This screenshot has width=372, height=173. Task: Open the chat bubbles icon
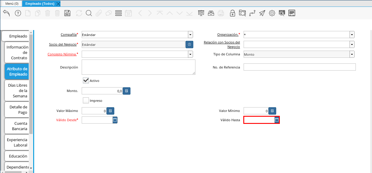[x=109, y=13]
